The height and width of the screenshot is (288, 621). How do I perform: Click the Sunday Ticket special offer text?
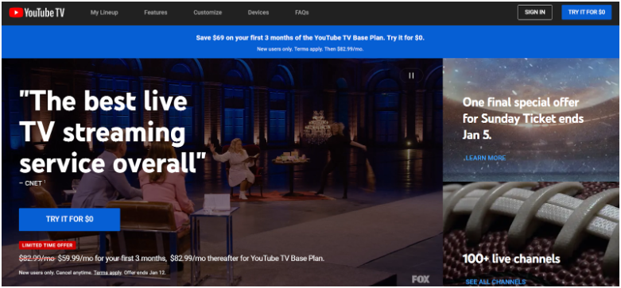(523, 118)
